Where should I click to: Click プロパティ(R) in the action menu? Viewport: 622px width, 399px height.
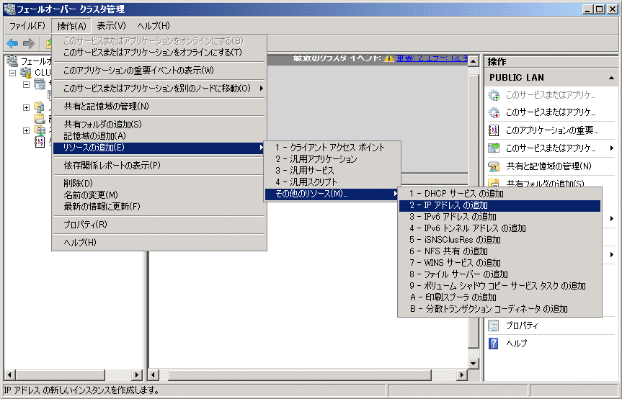tap(85, 225)
